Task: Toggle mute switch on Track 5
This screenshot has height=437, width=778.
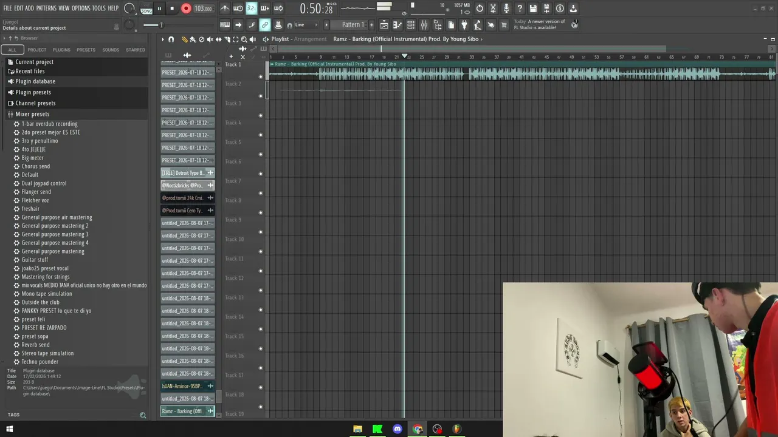Action: pyautogui.click(x=261, y=154)
